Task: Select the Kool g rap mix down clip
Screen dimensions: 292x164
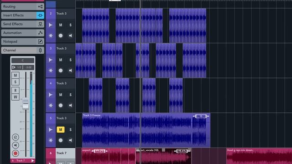Action: coord(259,156)
